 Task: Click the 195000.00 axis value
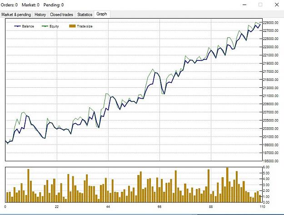[x=271, y=161]
